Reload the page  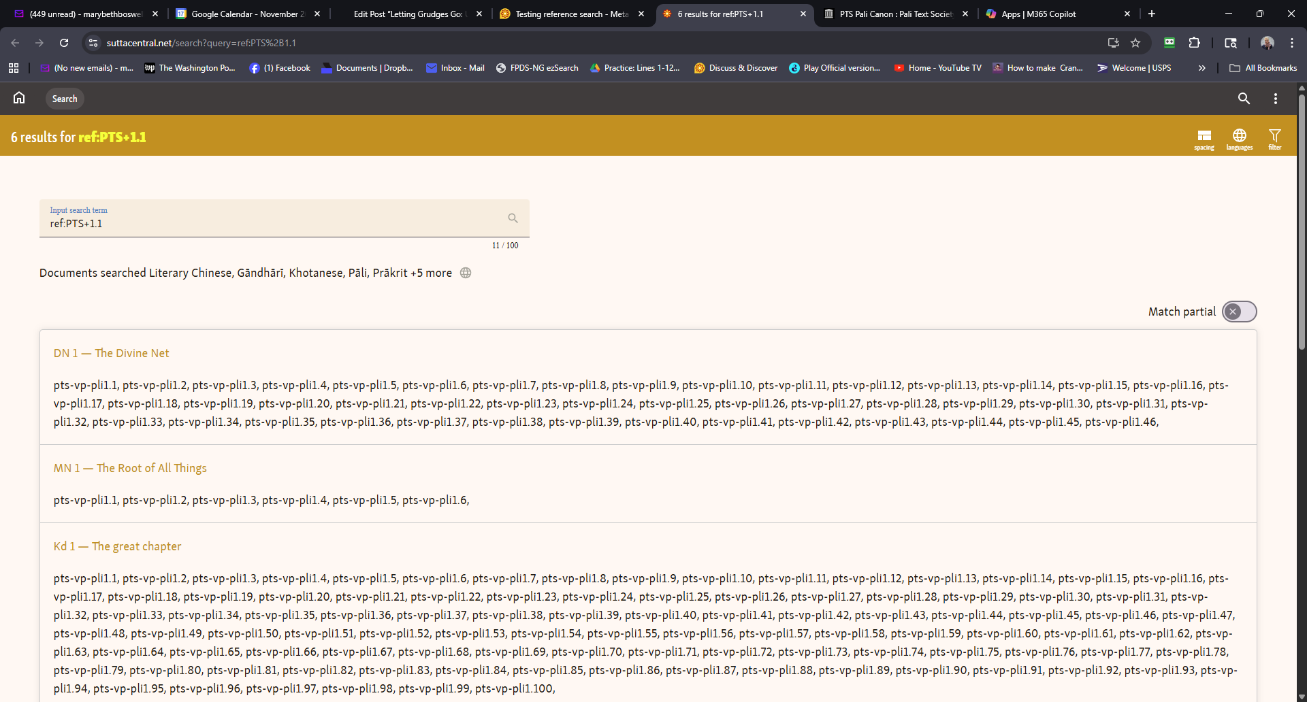point(64,43)
